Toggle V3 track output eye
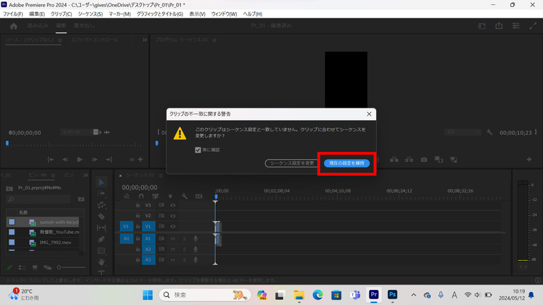 point(173,205)
